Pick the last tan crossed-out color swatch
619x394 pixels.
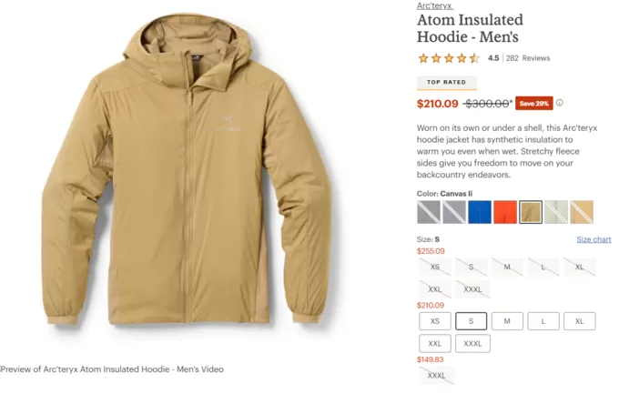[582, 212]
